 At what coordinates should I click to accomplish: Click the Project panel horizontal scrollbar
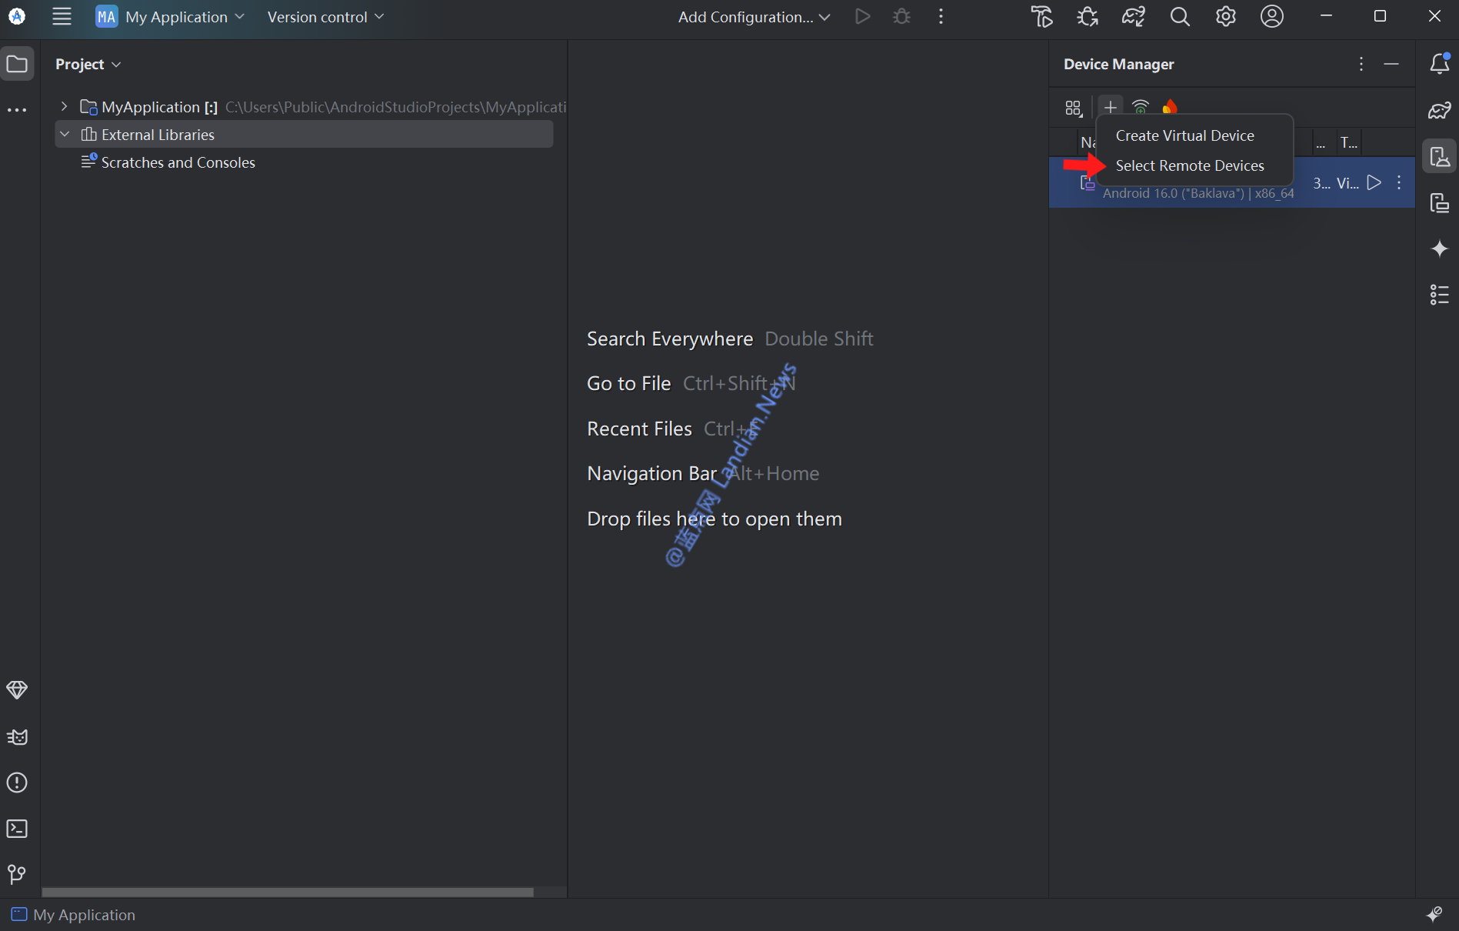[287, 892]
